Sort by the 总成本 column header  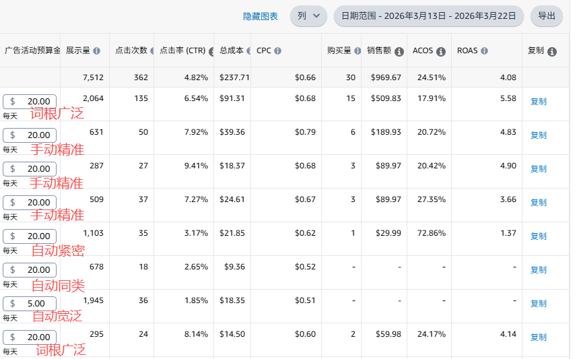pos(231,51)
